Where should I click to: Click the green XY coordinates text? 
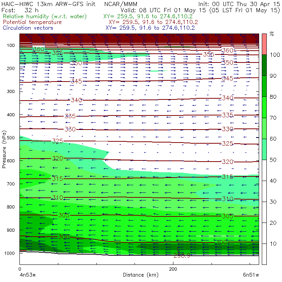pyautogui.click(x=148, y=16)
